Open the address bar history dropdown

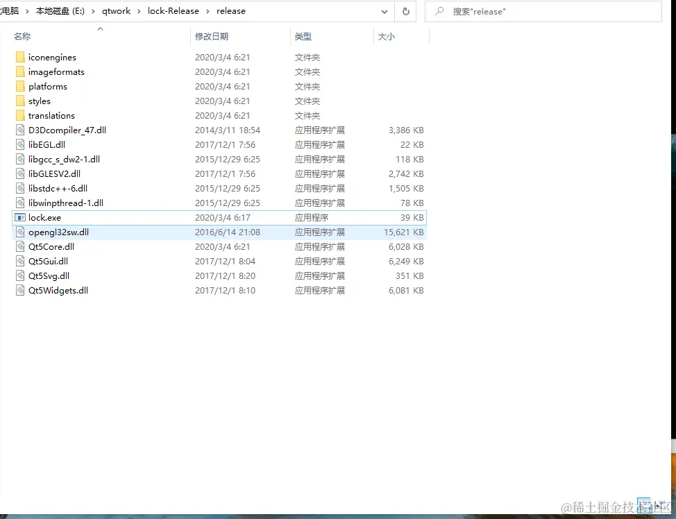384,12
